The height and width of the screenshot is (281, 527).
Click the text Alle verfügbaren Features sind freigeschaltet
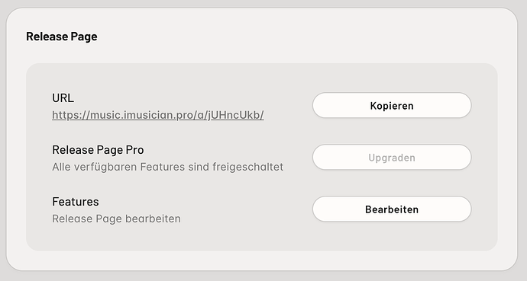tap(168, 167)
